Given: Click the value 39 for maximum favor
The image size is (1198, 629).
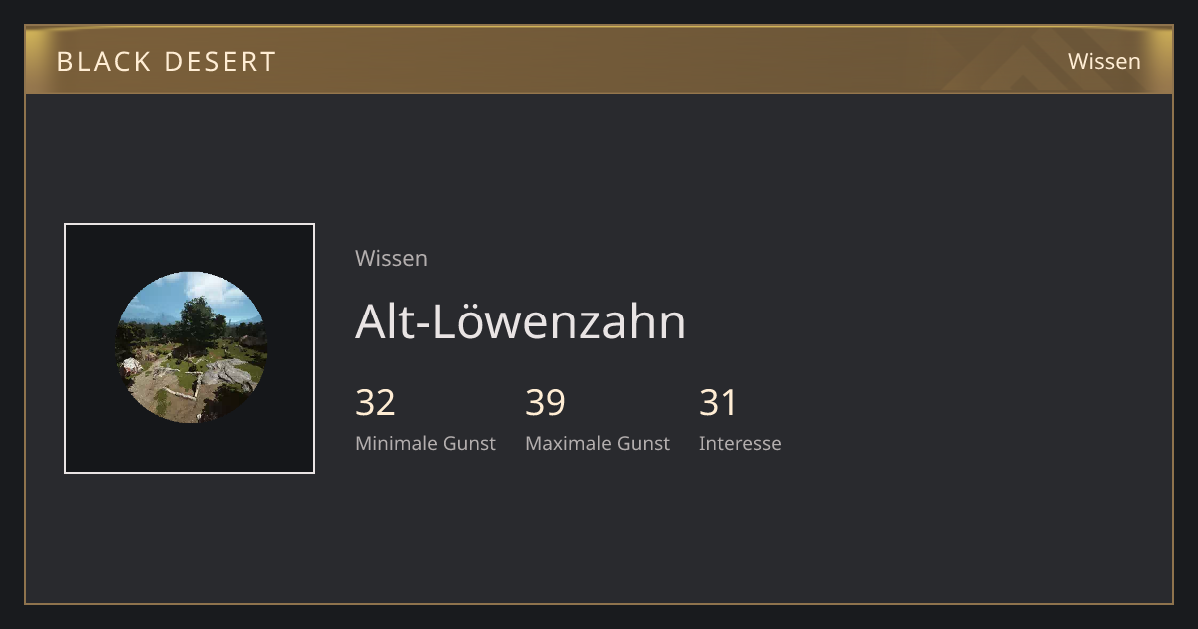Looking at the screenshot, I should (x=546, y=402).
